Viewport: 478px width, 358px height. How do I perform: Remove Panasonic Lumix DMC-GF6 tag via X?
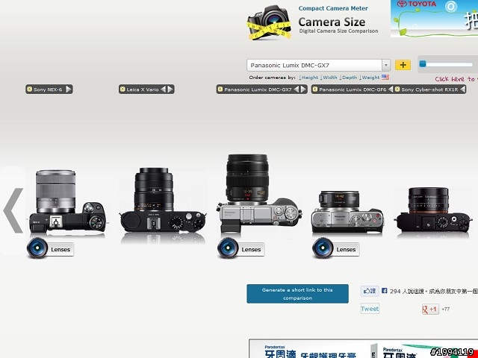315,89
